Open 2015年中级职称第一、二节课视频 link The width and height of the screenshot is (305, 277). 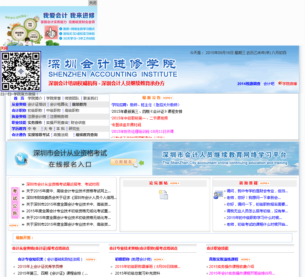coord(140,118)
